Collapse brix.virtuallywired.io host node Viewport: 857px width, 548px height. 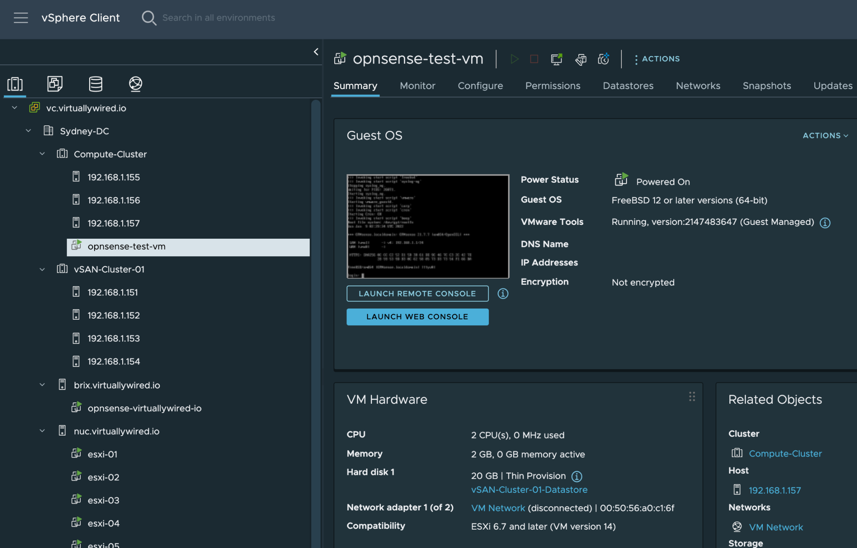42,385
